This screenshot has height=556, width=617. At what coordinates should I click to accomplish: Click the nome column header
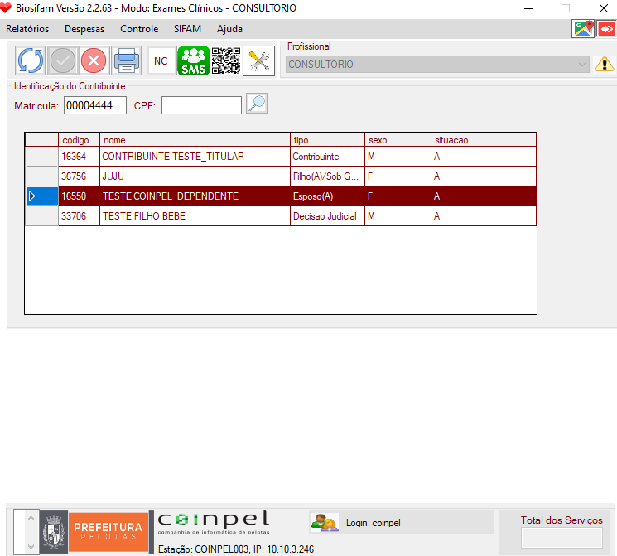tap(195, 140)
